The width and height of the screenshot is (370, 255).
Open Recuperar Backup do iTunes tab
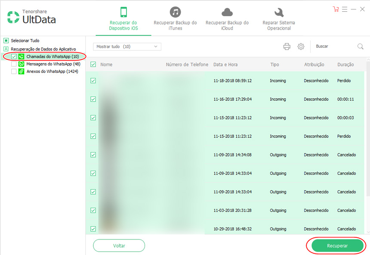pos(175,19)
